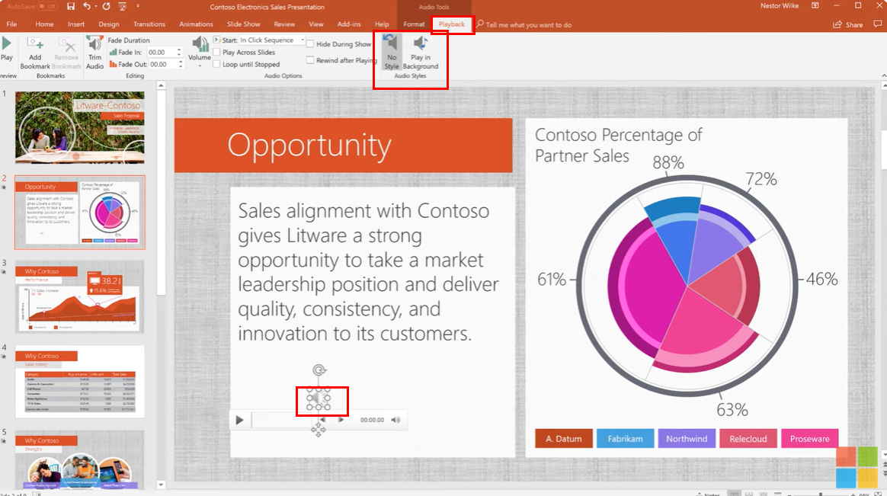Select the audio speaker icon on slide

tap(319, 398)
